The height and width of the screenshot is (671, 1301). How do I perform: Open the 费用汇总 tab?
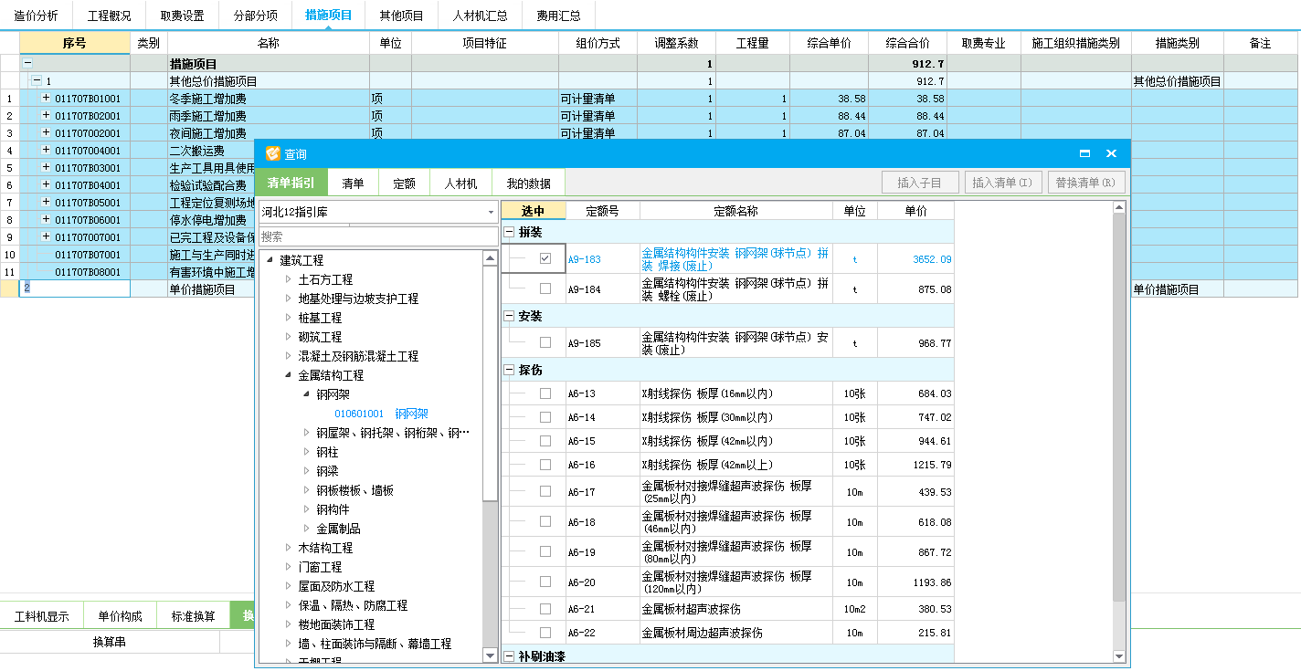click(558, 16)
